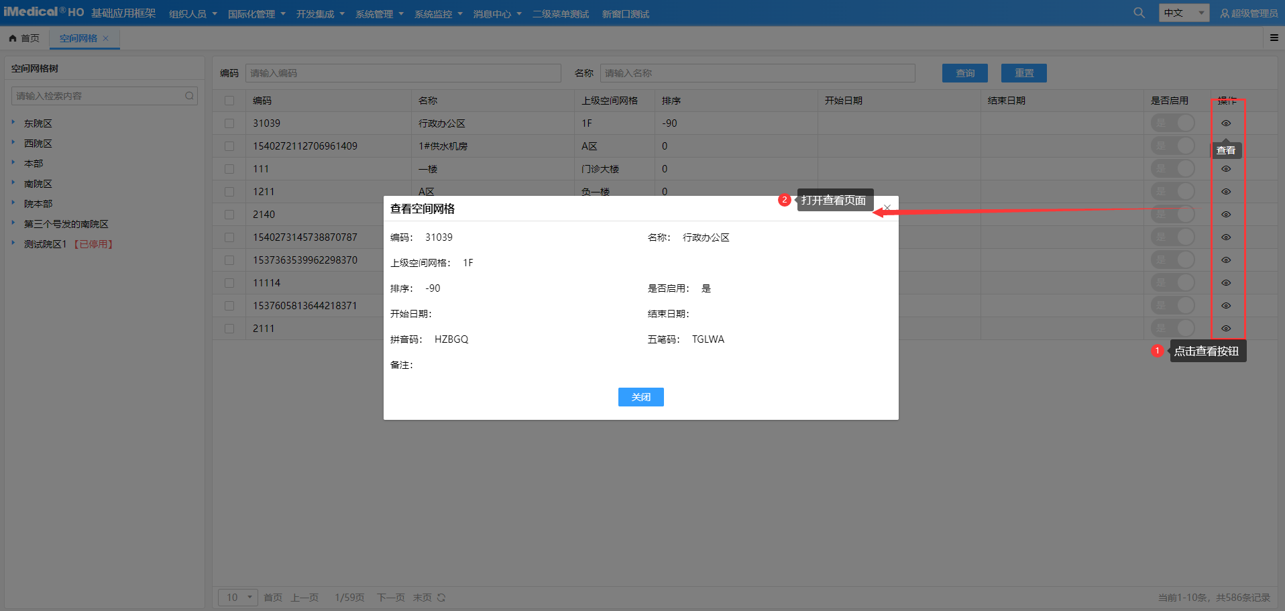Click the refresh icon in pagination bar
The width and height of the screenshot is (1285, 611).
click(441, 598)
